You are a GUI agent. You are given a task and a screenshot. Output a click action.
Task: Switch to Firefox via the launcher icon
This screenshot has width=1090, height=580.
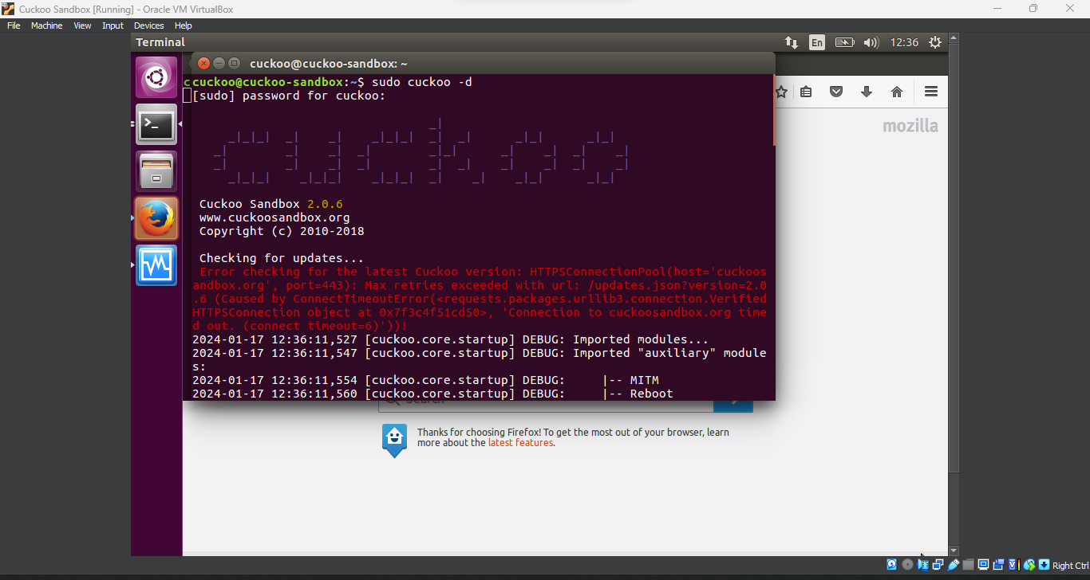click(x=156, y=218)
